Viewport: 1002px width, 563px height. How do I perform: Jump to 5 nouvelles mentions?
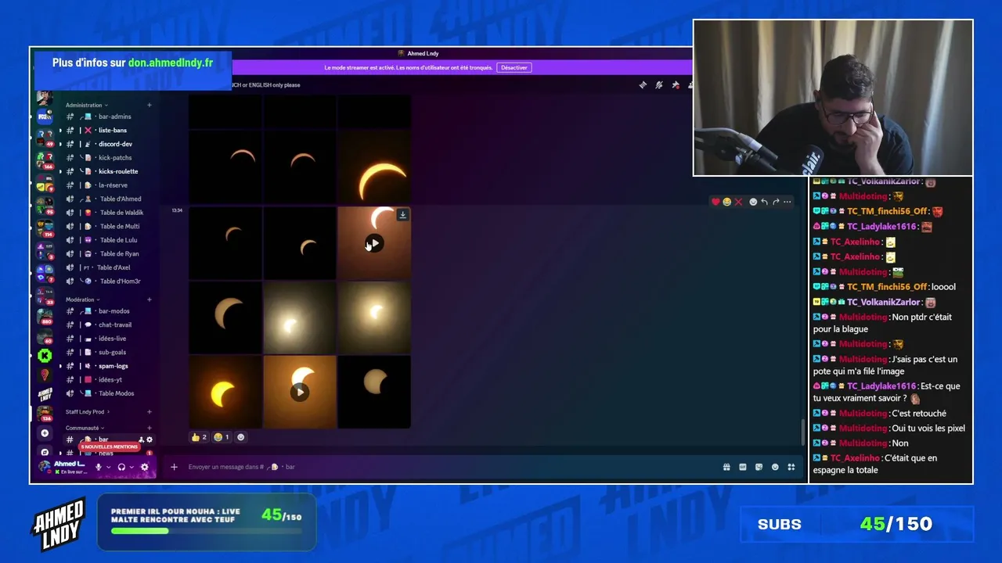pyautogui.click(x=109, y=446)
